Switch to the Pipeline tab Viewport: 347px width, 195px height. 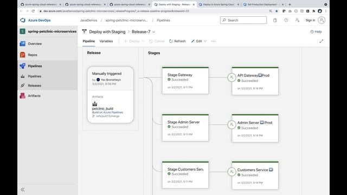[89, 41]
